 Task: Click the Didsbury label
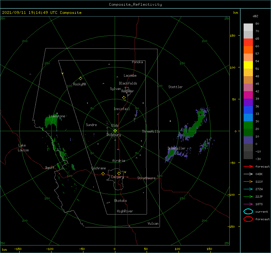pyautogui.click(x=114, y=135)
